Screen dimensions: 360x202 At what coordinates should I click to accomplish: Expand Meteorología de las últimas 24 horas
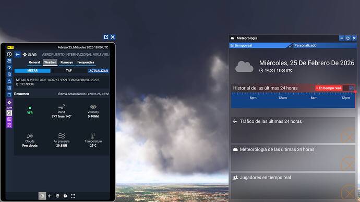pos(293,158)
